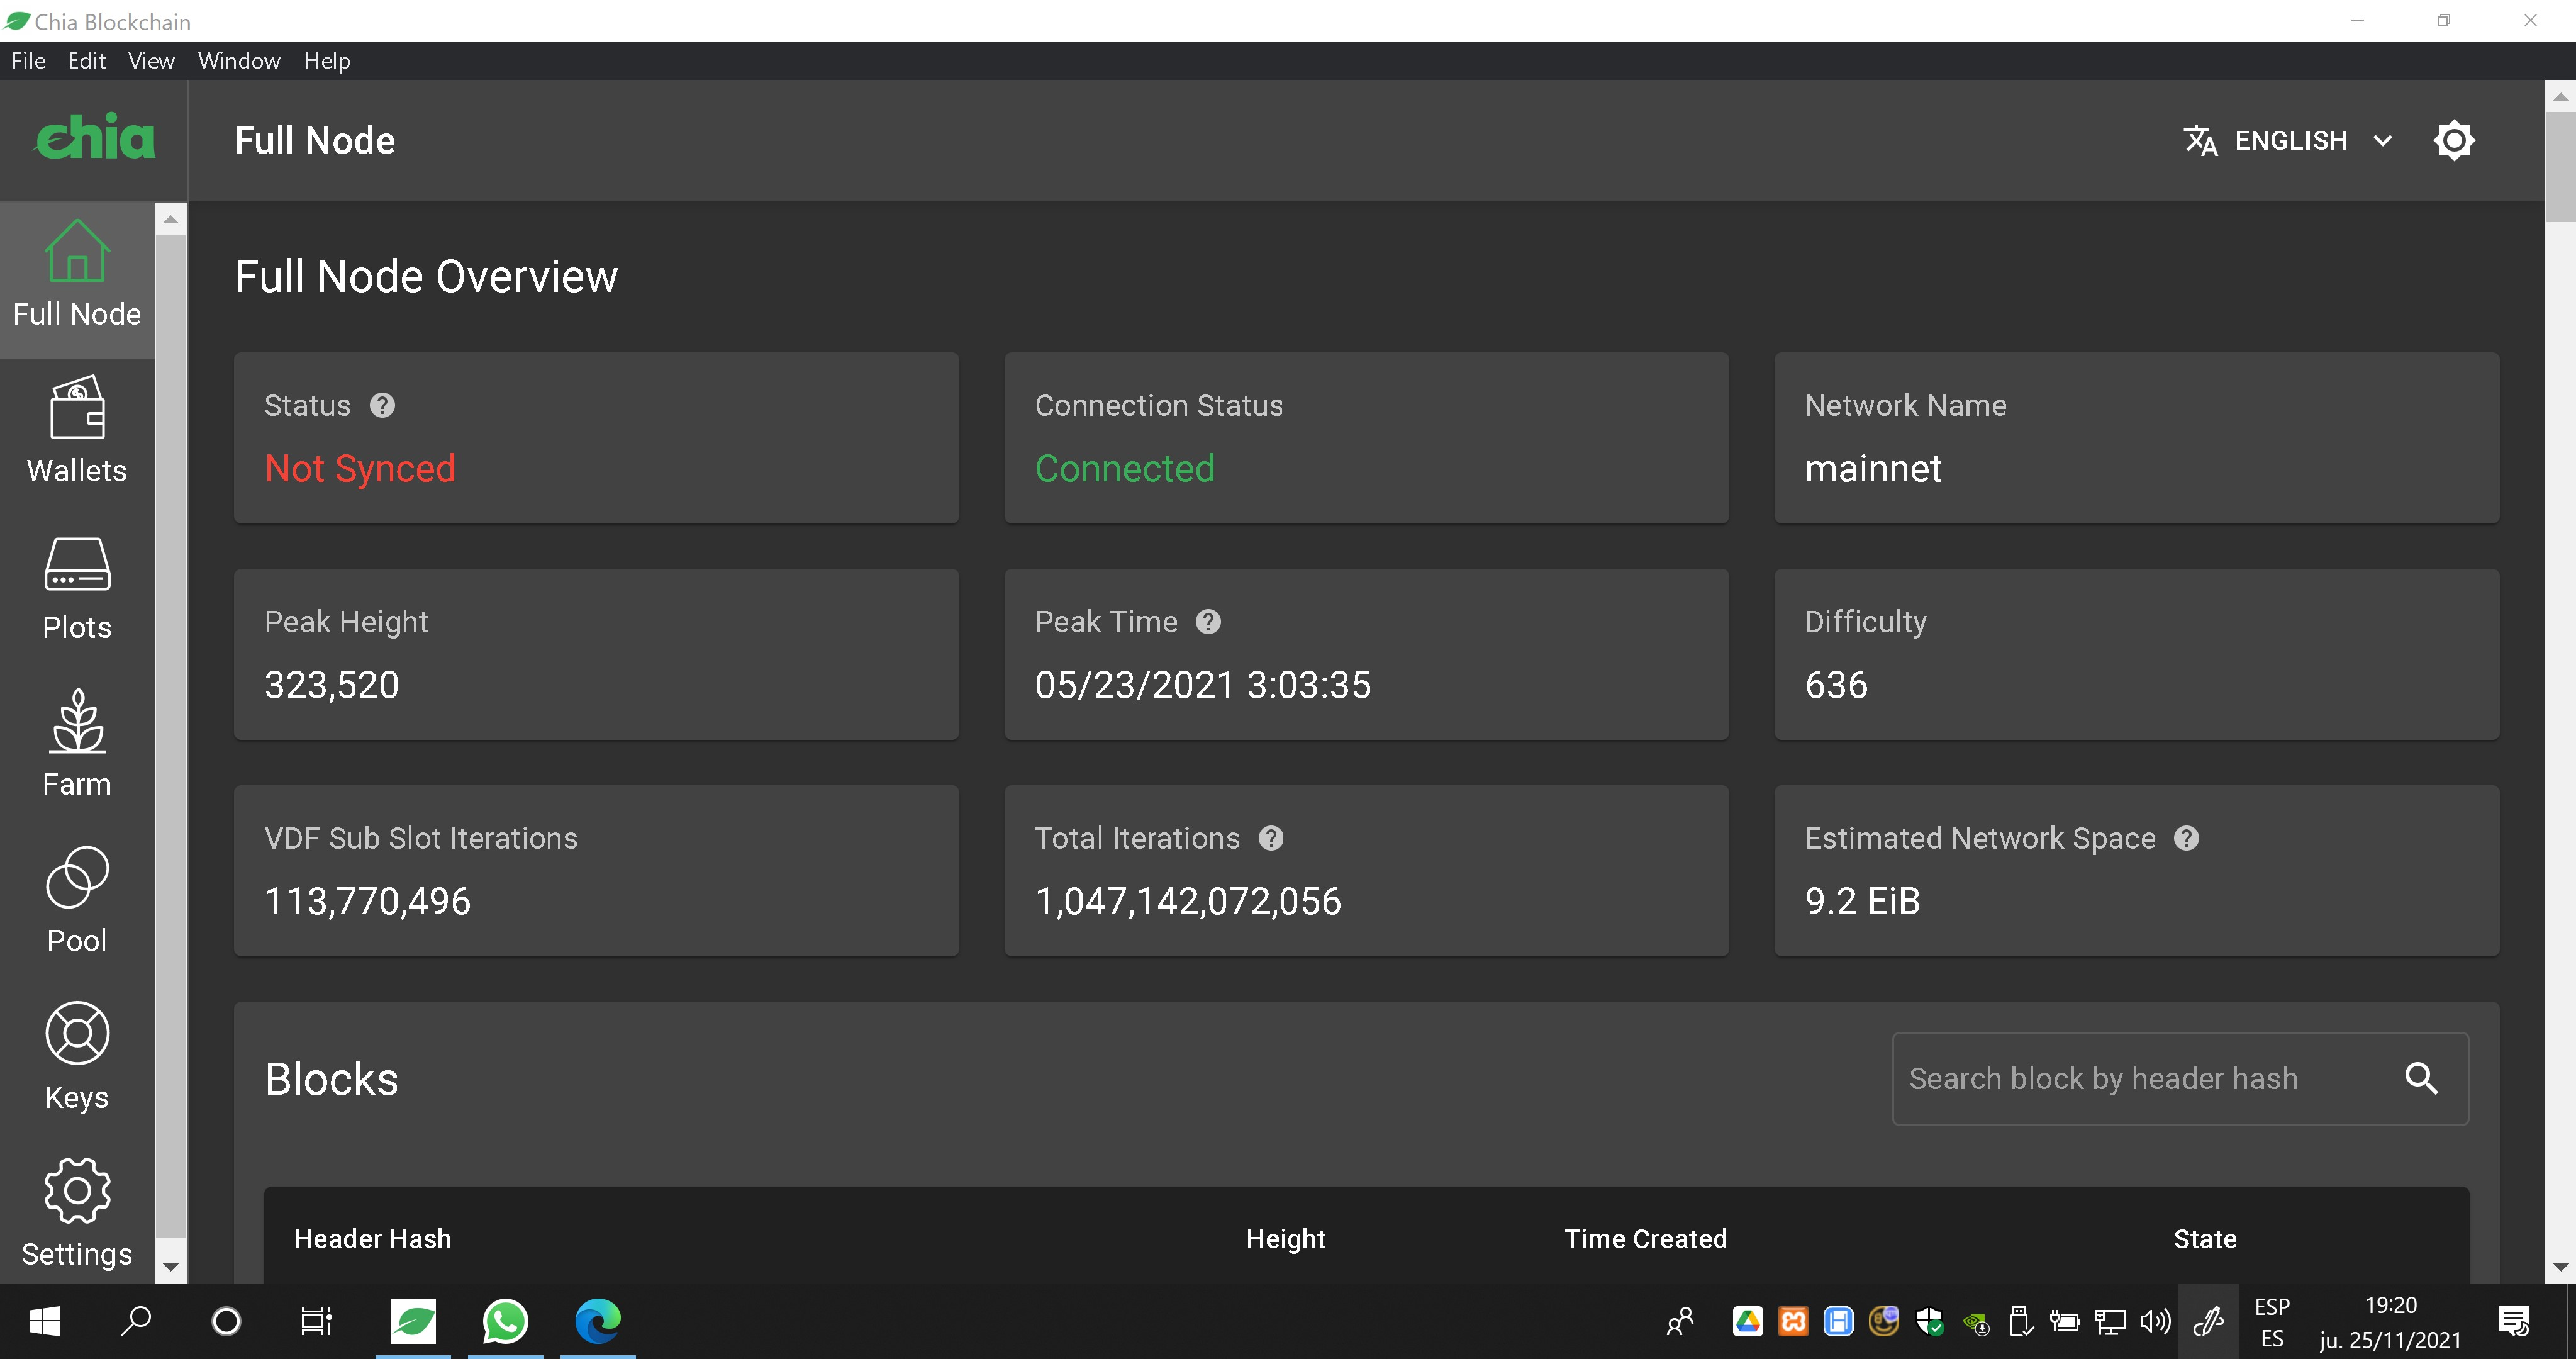Select the Keys sidebar icon

pyautogui.click(x=77, y=1055)
